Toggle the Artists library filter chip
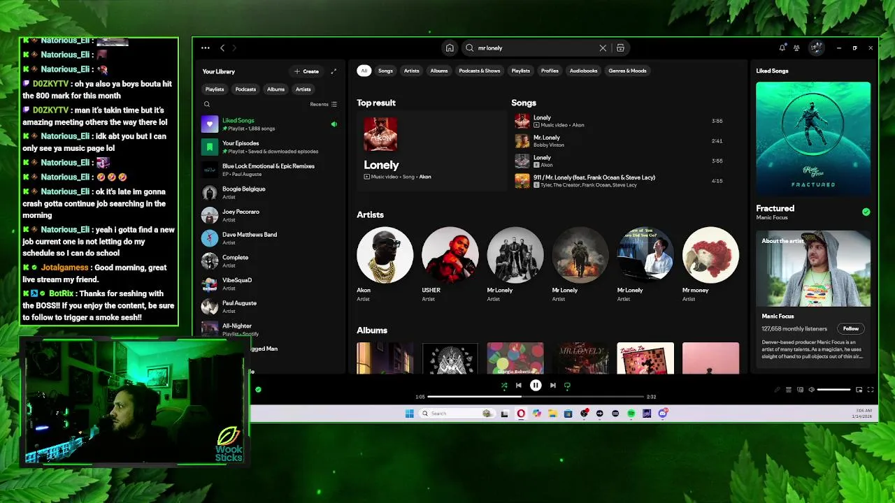Screen dimensions: 895x503 click(x=303, y=89)
